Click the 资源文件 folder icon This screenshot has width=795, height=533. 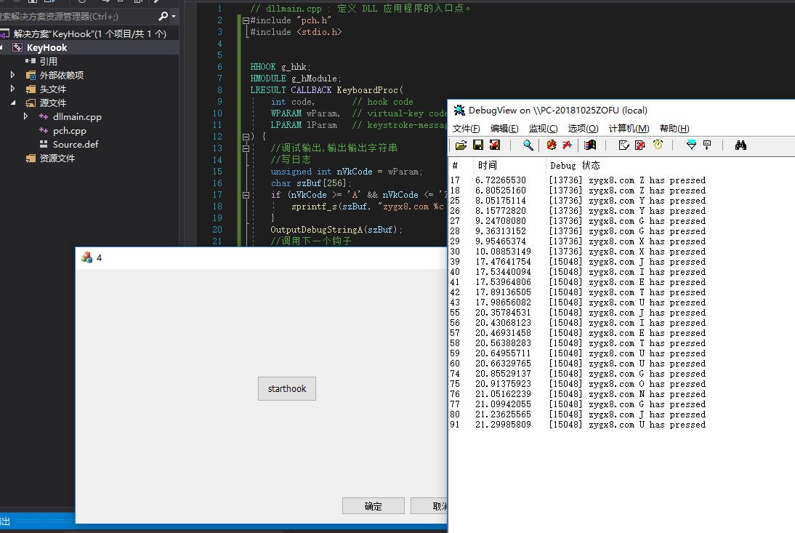(x=31, y=159)
